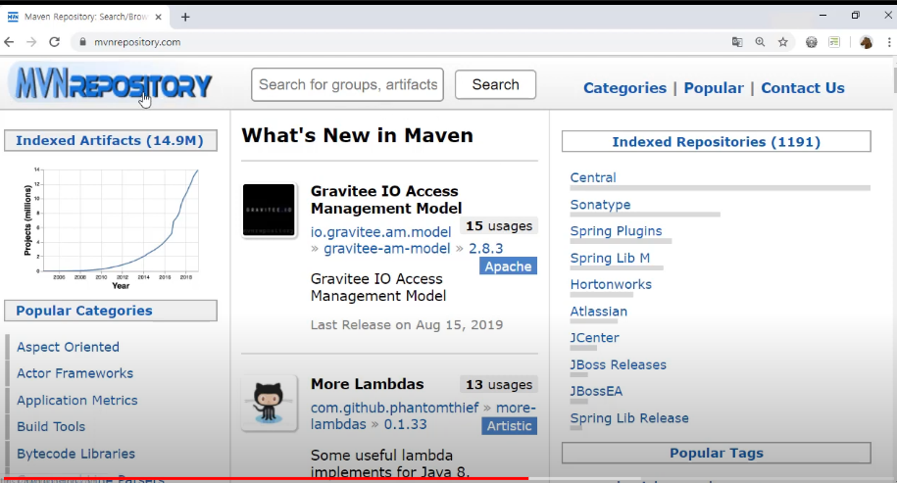The width and height of the screenshot is (897, 483).
Task: Open the JBoss Releases repository
Action: pyautogui.click(x=619, y=364)
